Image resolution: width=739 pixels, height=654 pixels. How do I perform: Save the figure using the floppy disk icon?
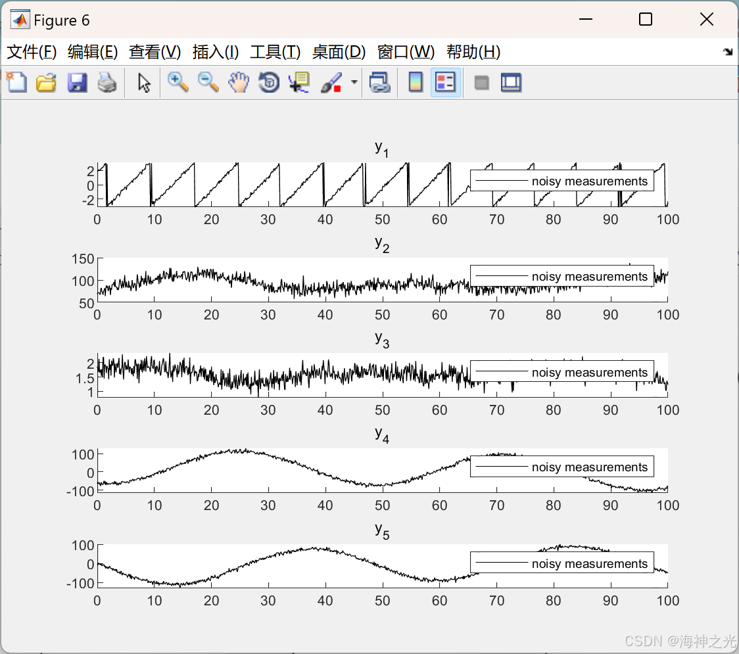coord(77,82)
